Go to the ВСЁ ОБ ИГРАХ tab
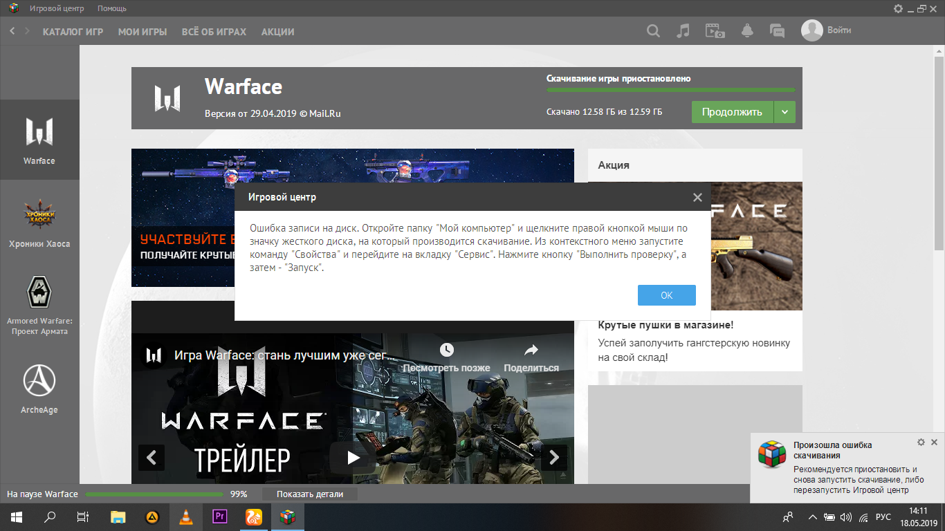 click(214, 32)
